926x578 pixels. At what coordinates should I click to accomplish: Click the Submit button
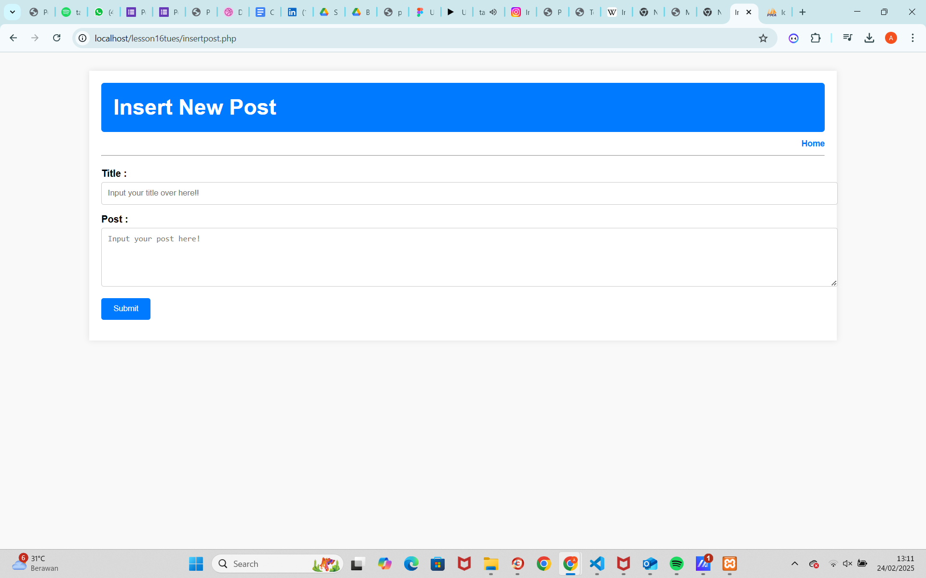(126, 309)
